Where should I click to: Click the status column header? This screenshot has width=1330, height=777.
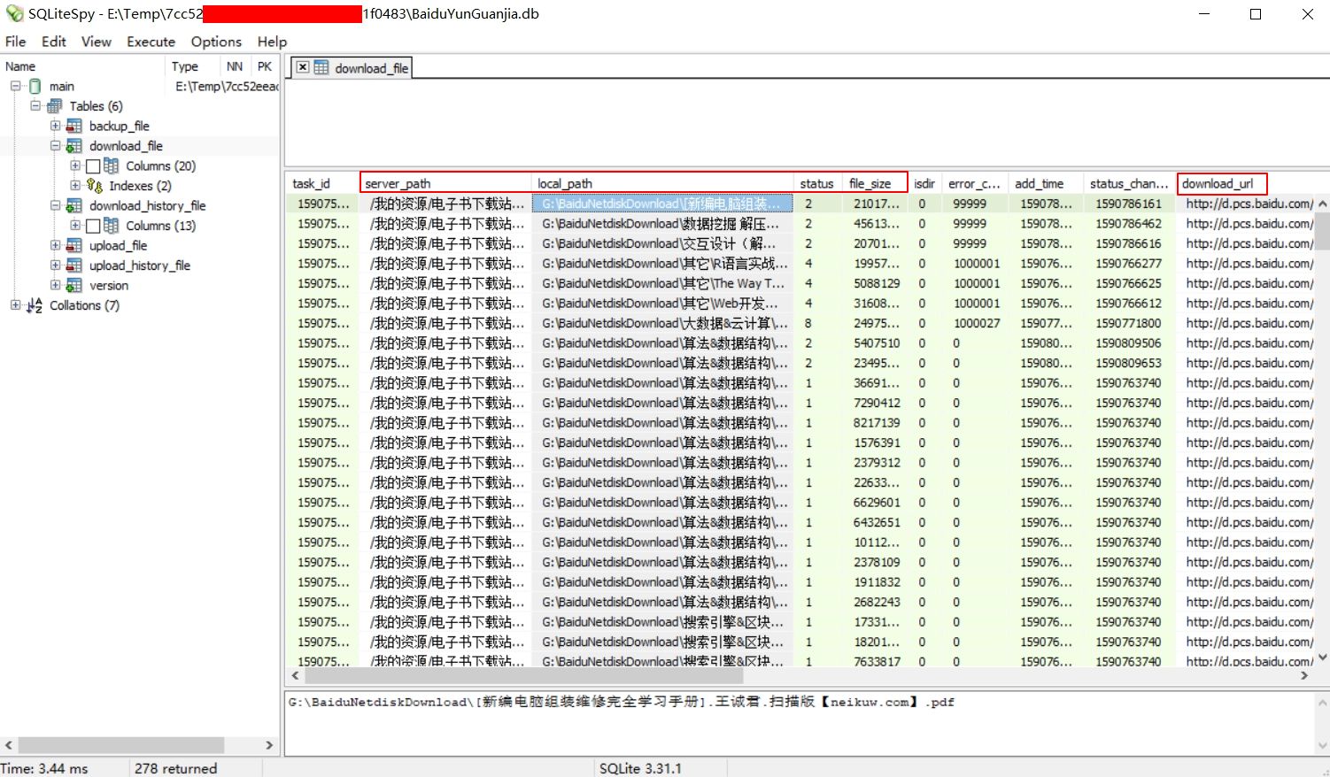pos(818,183)
